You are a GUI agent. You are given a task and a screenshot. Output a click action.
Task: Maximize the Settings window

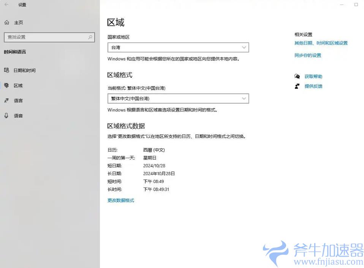click(x=356, y=5)
